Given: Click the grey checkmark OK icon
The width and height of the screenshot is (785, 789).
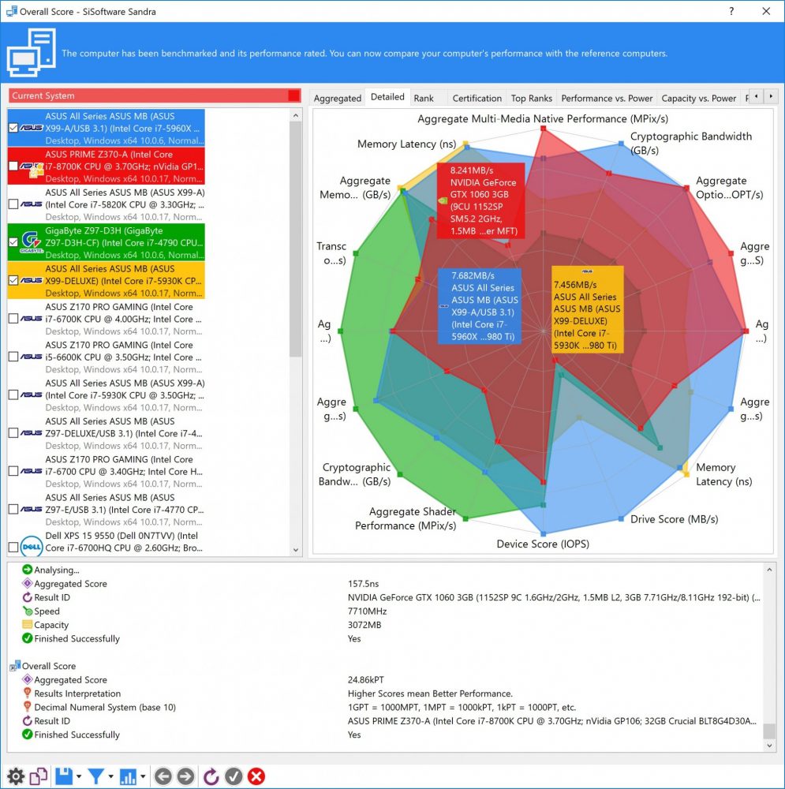Looking at the screenshot, I should tap(234, 776).
